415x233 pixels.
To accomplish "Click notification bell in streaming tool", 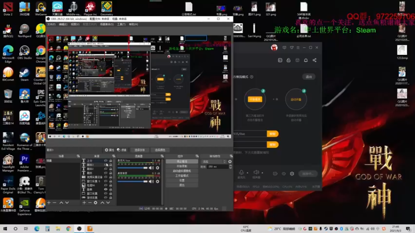I will (306, 60).
